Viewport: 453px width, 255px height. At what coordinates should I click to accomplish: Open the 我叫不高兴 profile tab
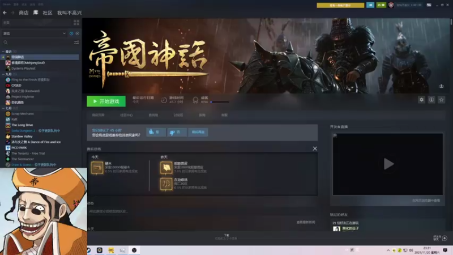(x=69, y=12)
